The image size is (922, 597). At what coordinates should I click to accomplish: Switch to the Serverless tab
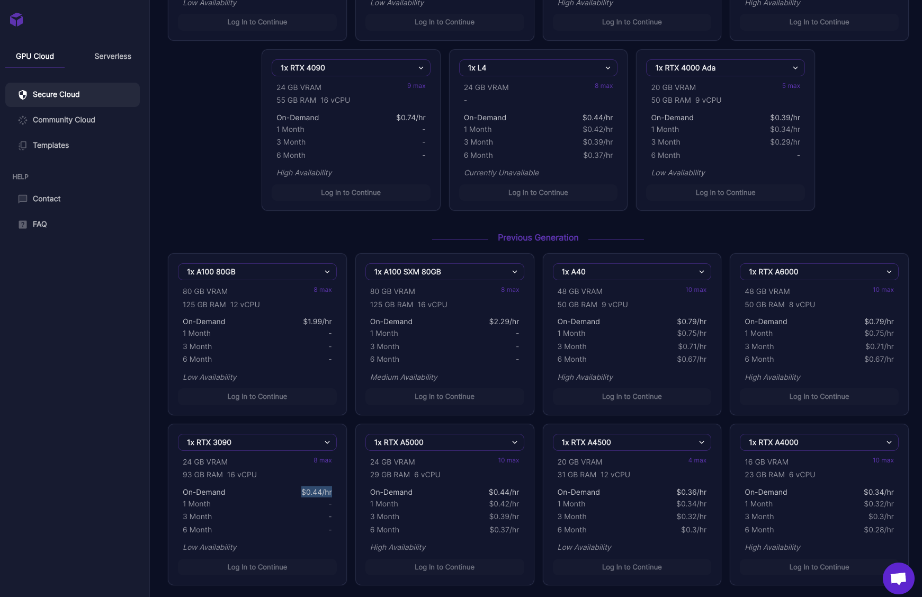point(113,56)
